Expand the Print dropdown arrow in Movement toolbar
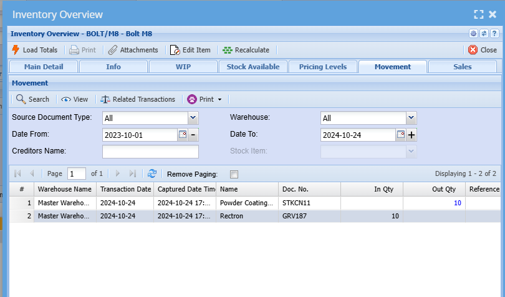This screenshot has width=505, height=297. pos(219,100)
